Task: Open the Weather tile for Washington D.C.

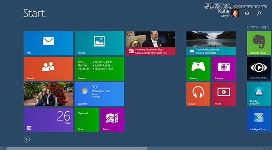Action: pos(99,94)
